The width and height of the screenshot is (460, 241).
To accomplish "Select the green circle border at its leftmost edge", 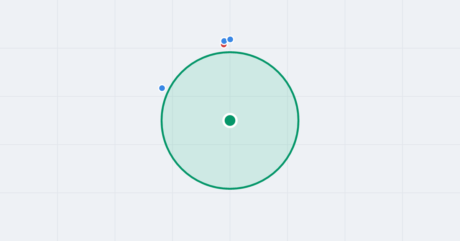I will (x=162, y=120).
